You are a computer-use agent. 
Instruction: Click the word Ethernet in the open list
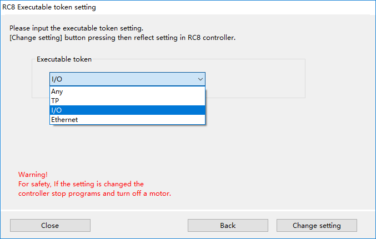(x=64, y=120)
